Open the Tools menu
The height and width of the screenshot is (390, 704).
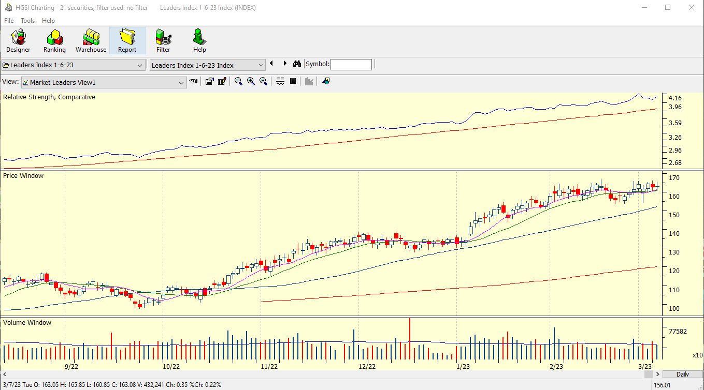28,21
